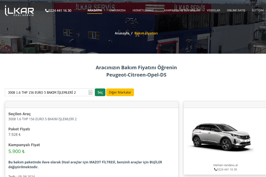
Task: Navigate to the Videolar page
Action: click(x=213, y=10)
